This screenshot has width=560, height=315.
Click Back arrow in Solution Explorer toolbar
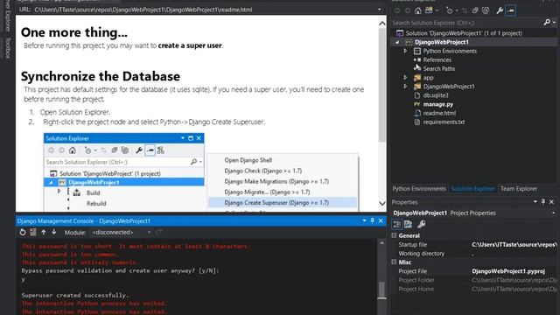(x=396, y=10)
